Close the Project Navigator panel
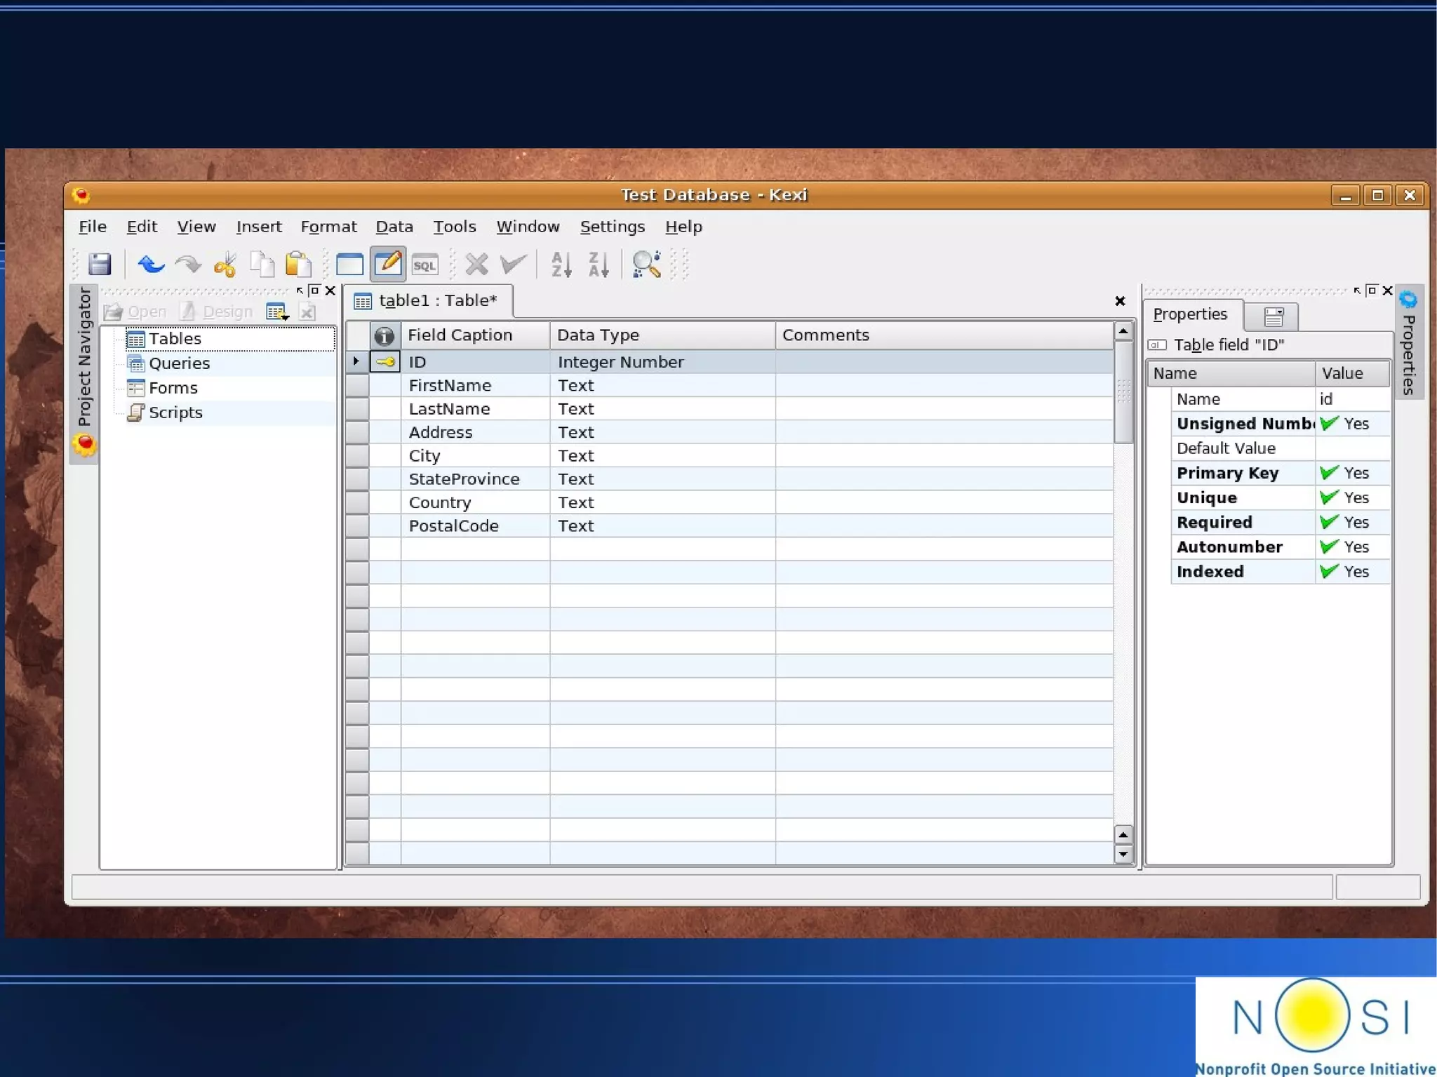1437x1077 pixels. tap(330, 290)
